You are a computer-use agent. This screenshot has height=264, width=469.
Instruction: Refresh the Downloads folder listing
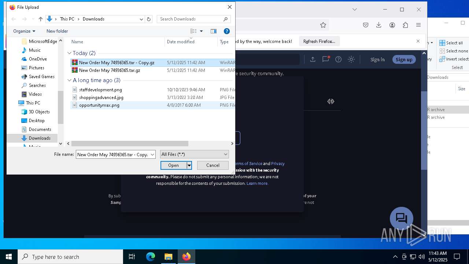149,19
